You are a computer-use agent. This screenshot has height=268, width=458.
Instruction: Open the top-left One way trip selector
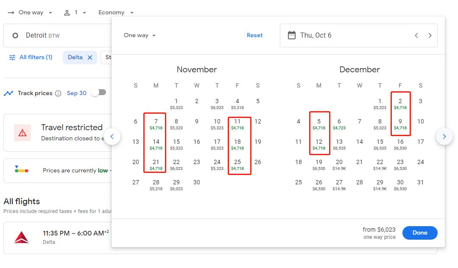point(31,13)
